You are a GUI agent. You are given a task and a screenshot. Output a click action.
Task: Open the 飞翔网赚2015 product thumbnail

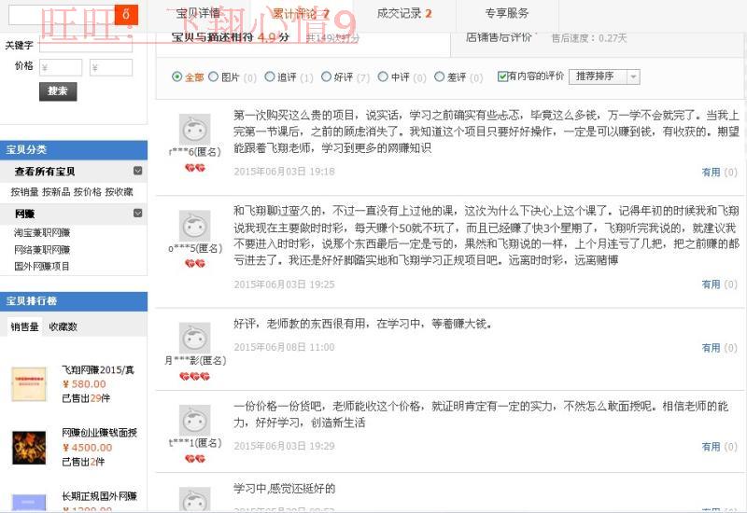point(29,382)
